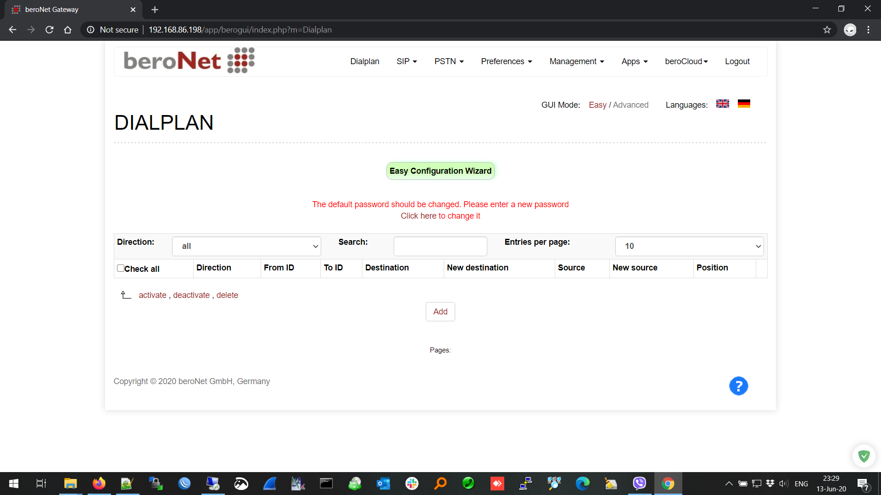Switch language to German flag
Image resolution: width=881 pixels, height=495 pixels.
[744, 104]
